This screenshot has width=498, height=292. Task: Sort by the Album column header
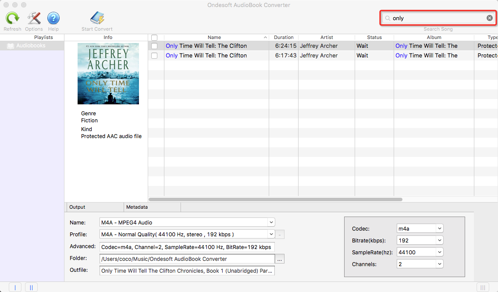tap(434, 38)
